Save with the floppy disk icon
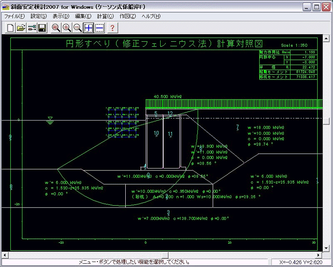The image size is (333, 267). click(42, 28)
